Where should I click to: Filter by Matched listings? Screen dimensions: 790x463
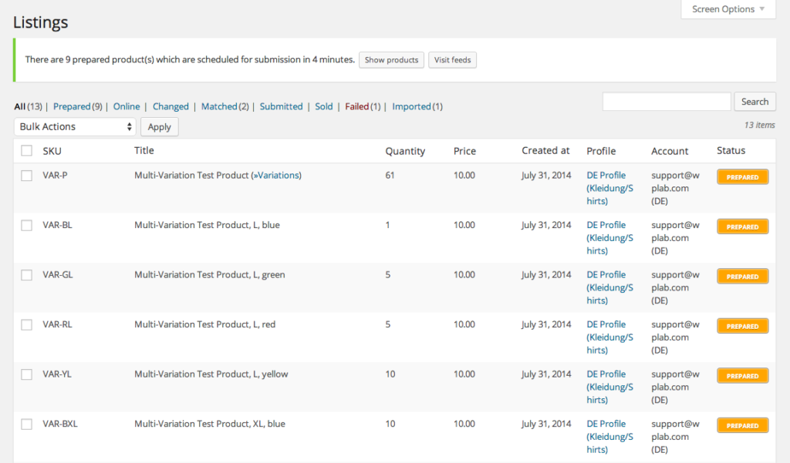point(218,106)
